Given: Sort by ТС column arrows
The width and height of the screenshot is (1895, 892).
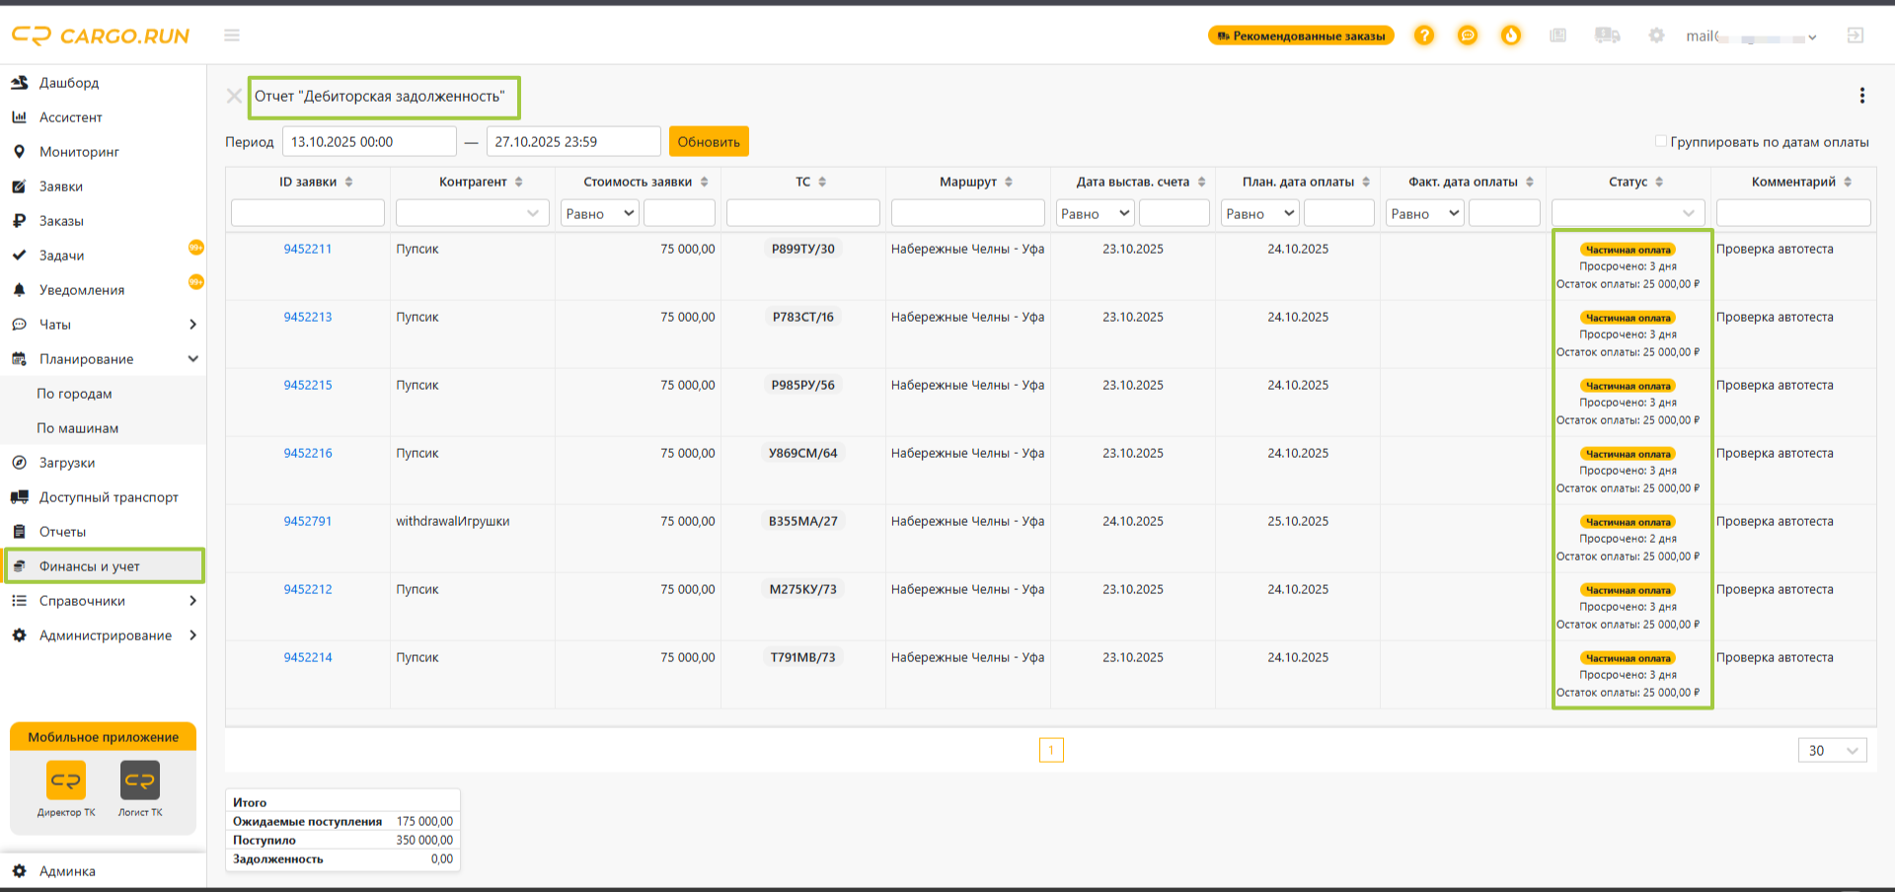Looking at the screenshot, I should tap(822, 182).
